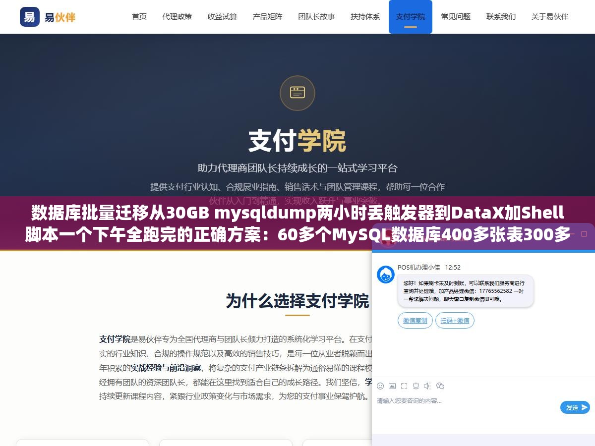The width and height of the screenshot is (595, 446).
Task: Click the POS机办理小佳 agent avatar
Action: [386, 275]
